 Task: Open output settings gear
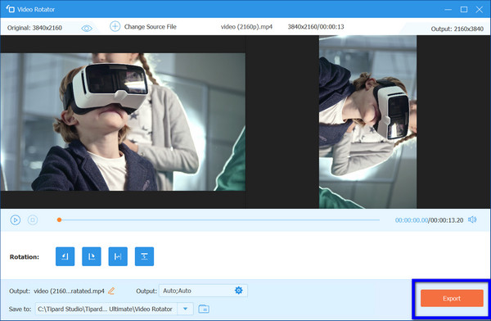(x=239, y=290)
